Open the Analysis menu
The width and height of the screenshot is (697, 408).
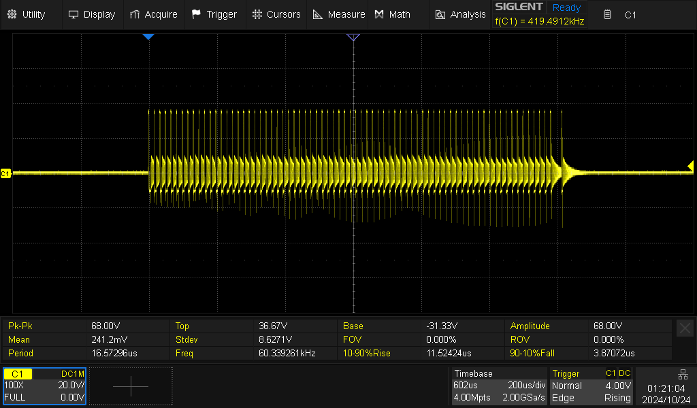pyautogui.click(x=460, y=14)
